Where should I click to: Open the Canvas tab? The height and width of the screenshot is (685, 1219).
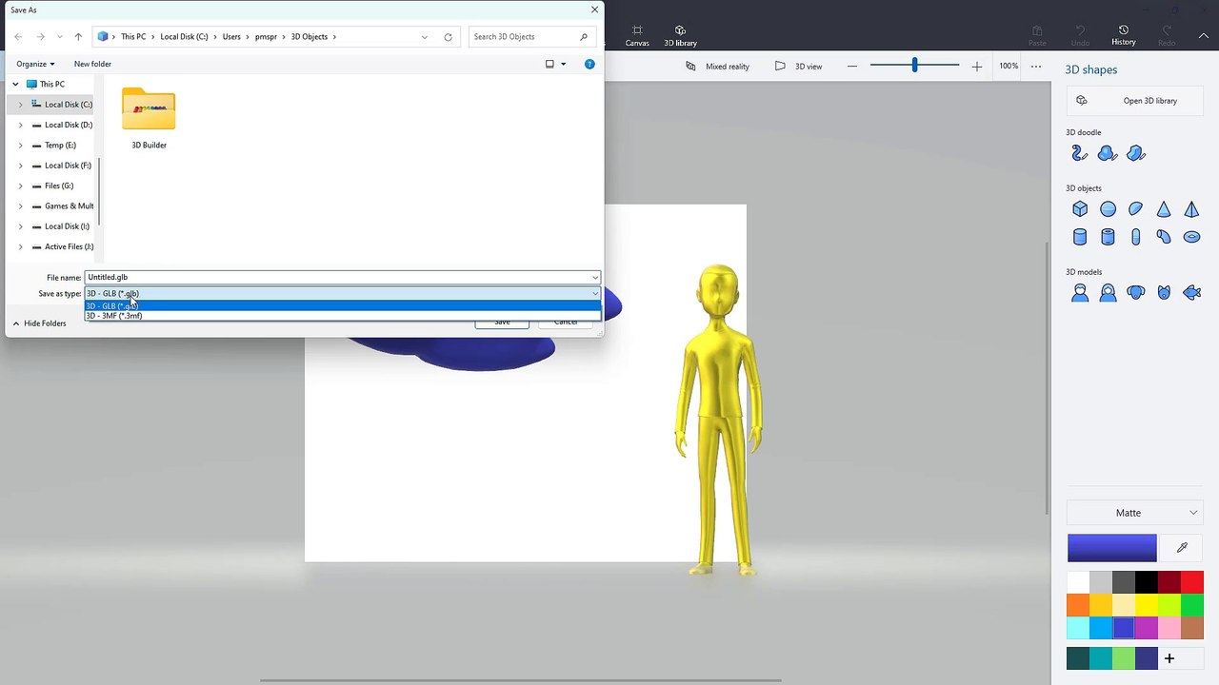coord(637,35)
